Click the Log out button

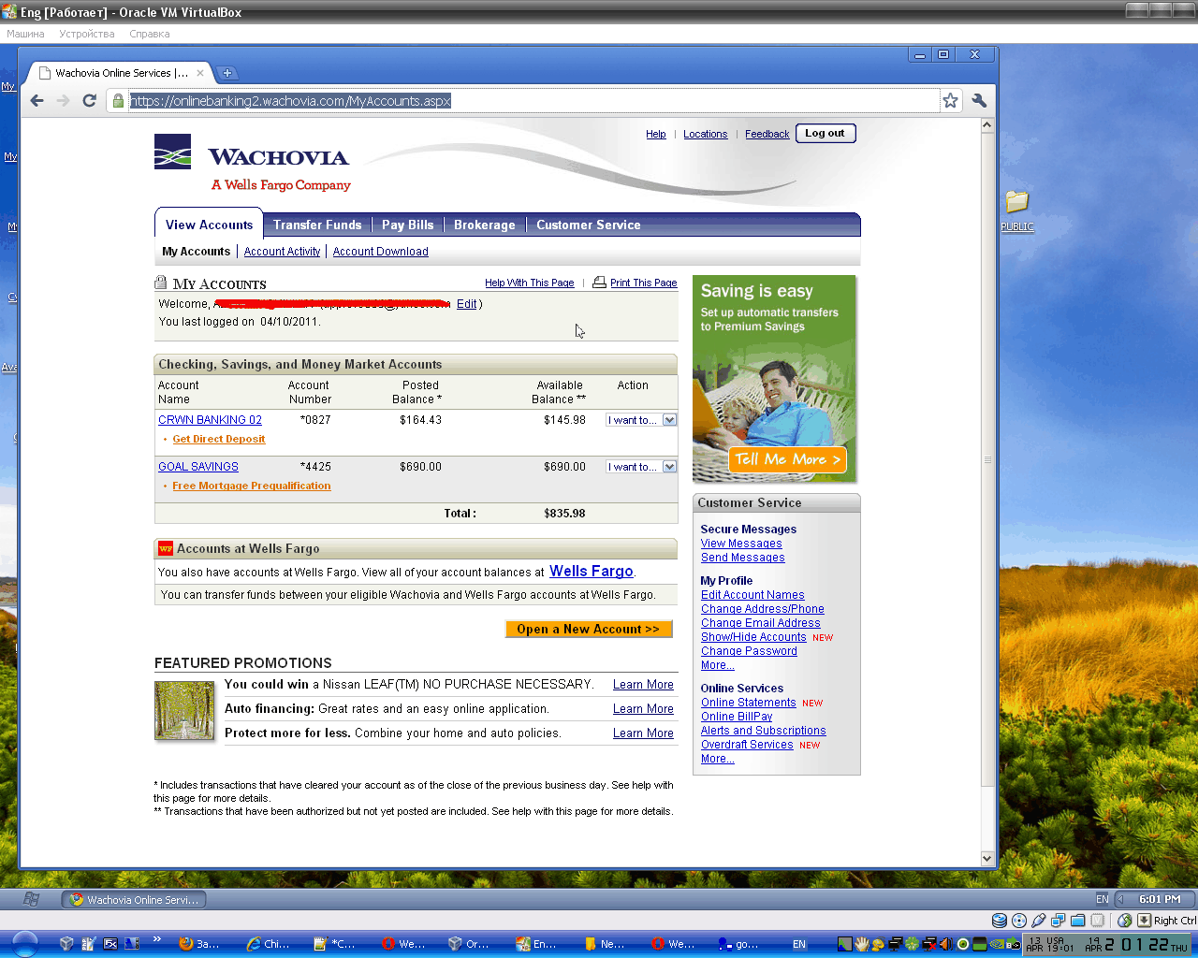click(825, 133)
